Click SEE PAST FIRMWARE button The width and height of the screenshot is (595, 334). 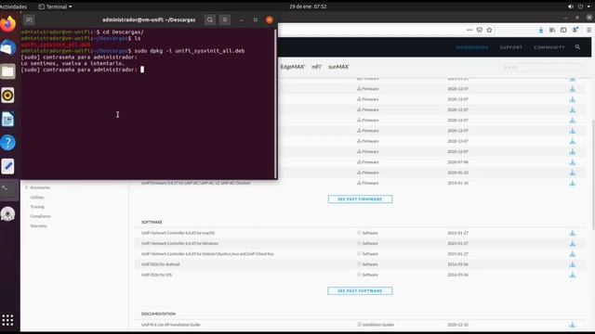pyautogui.click(x=360, y=199)
